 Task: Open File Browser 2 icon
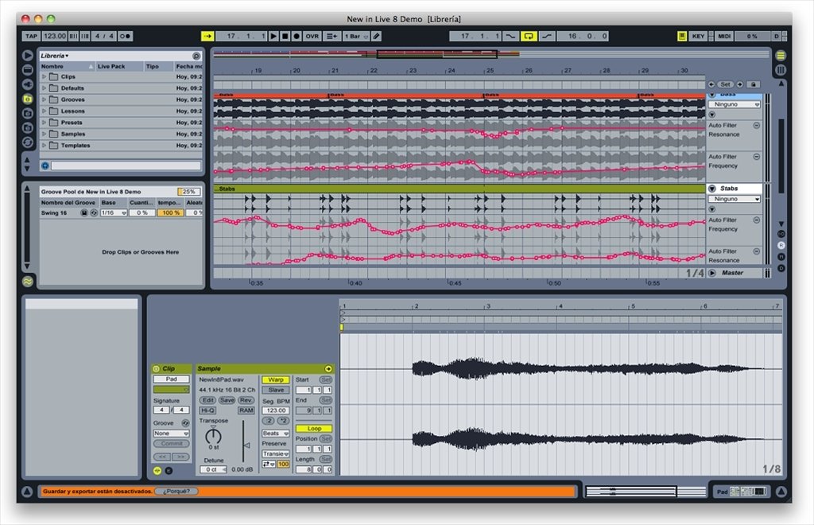(28, 113)
